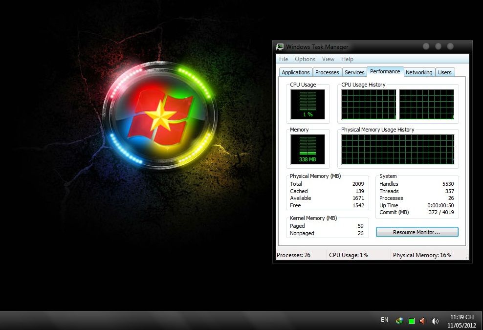483x330 pixels.
Task: Click the Up Time label in System group
Action: point(389,205)
